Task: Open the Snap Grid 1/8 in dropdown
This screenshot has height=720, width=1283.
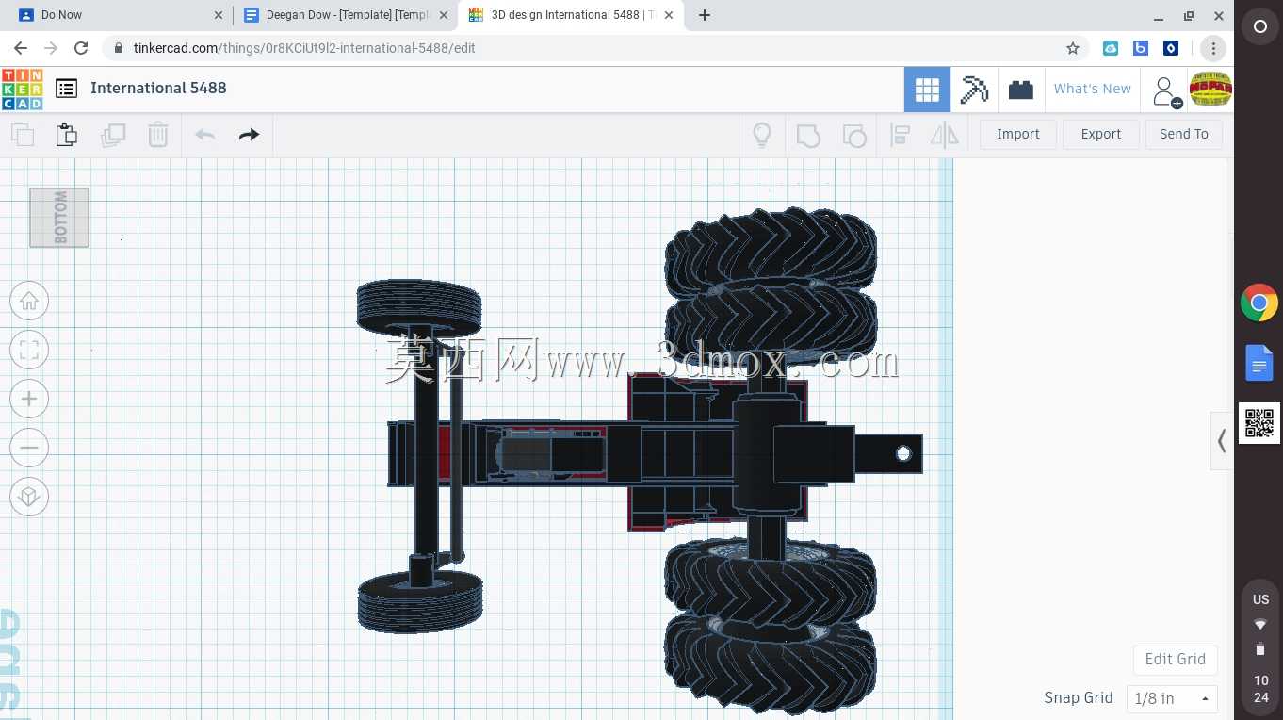Action: [x=1172, y=698]
